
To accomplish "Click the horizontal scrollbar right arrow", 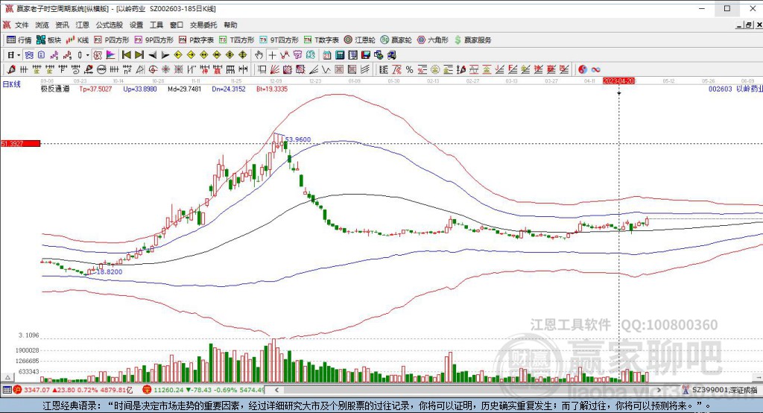I will tap(659, 390).
